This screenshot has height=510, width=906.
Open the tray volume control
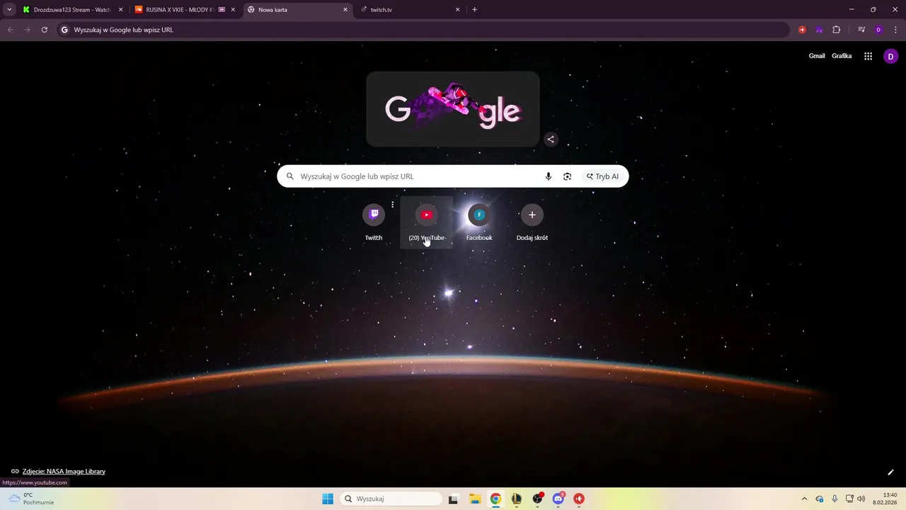point(861,499)
